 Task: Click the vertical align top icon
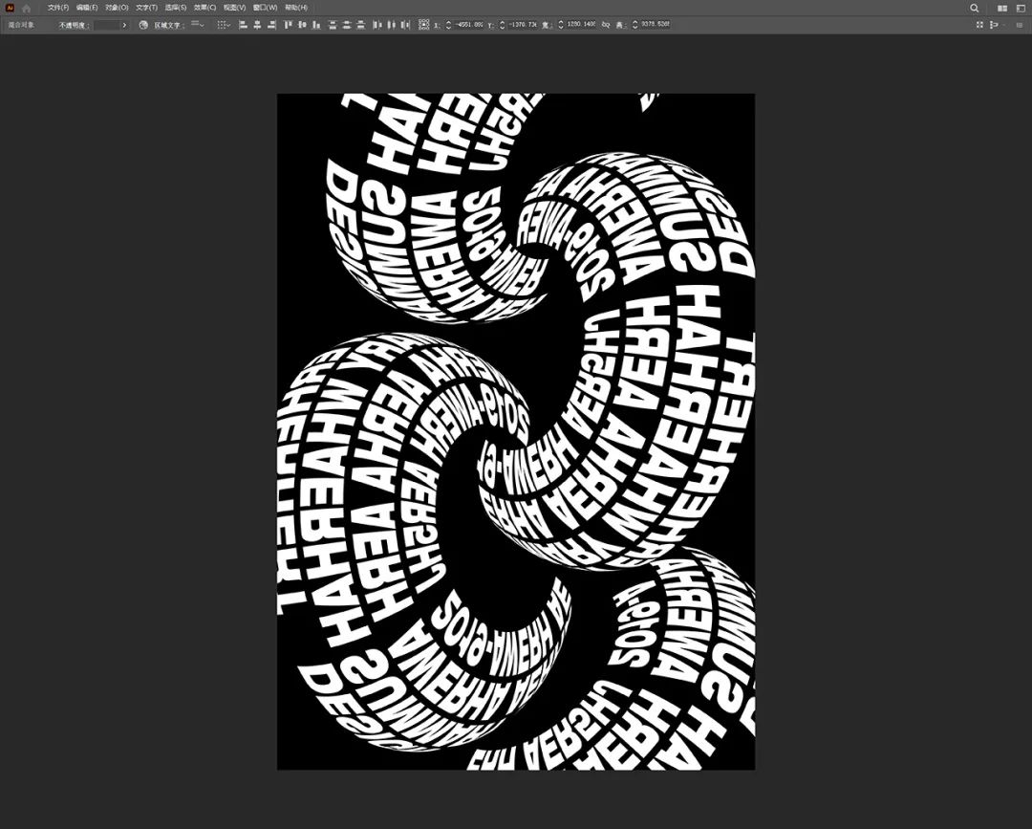point(288,24)
